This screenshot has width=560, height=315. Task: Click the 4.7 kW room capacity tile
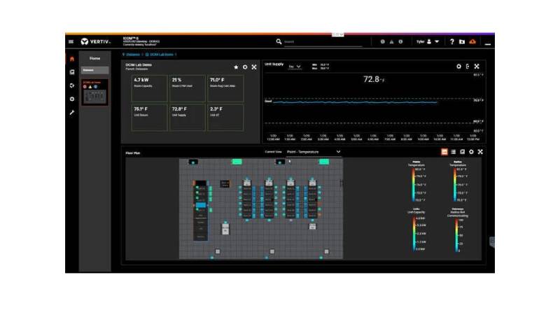click(x=149, y=89)
